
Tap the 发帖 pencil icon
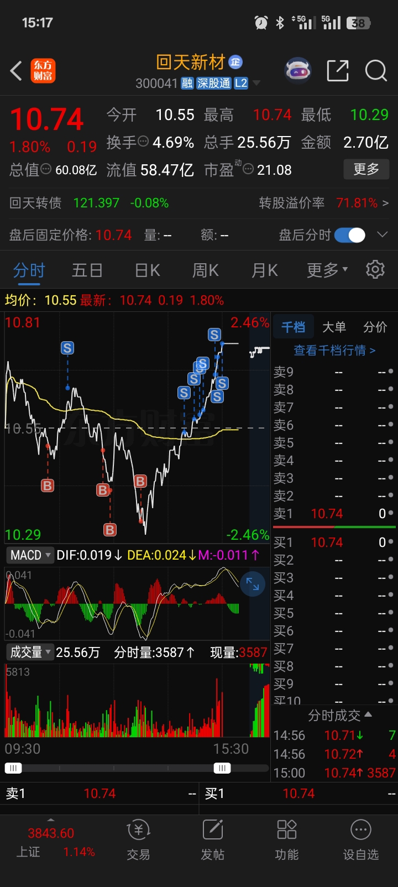pyautogui.click(x=213, y=830)
